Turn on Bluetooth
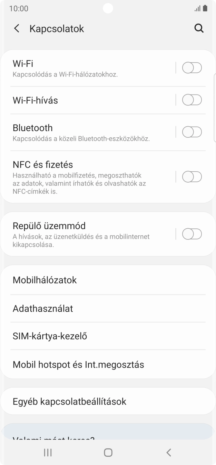Screen dimensions: 216x465 pos(192,132)
